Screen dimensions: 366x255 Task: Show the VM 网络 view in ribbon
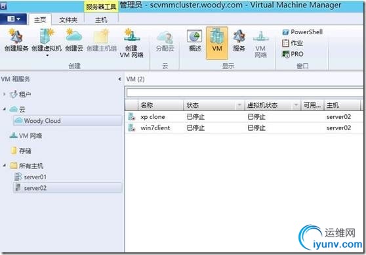(x=260, y=44)
